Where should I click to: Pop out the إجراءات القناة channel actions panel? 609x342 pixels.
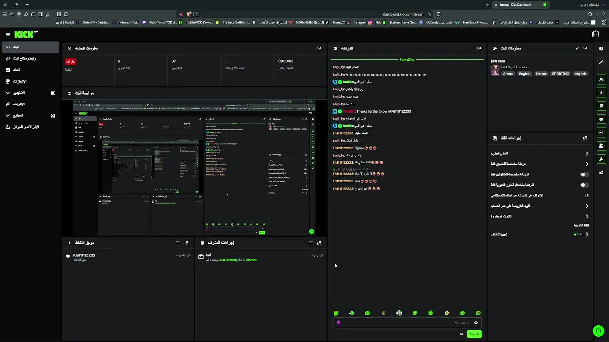(585, 138)
